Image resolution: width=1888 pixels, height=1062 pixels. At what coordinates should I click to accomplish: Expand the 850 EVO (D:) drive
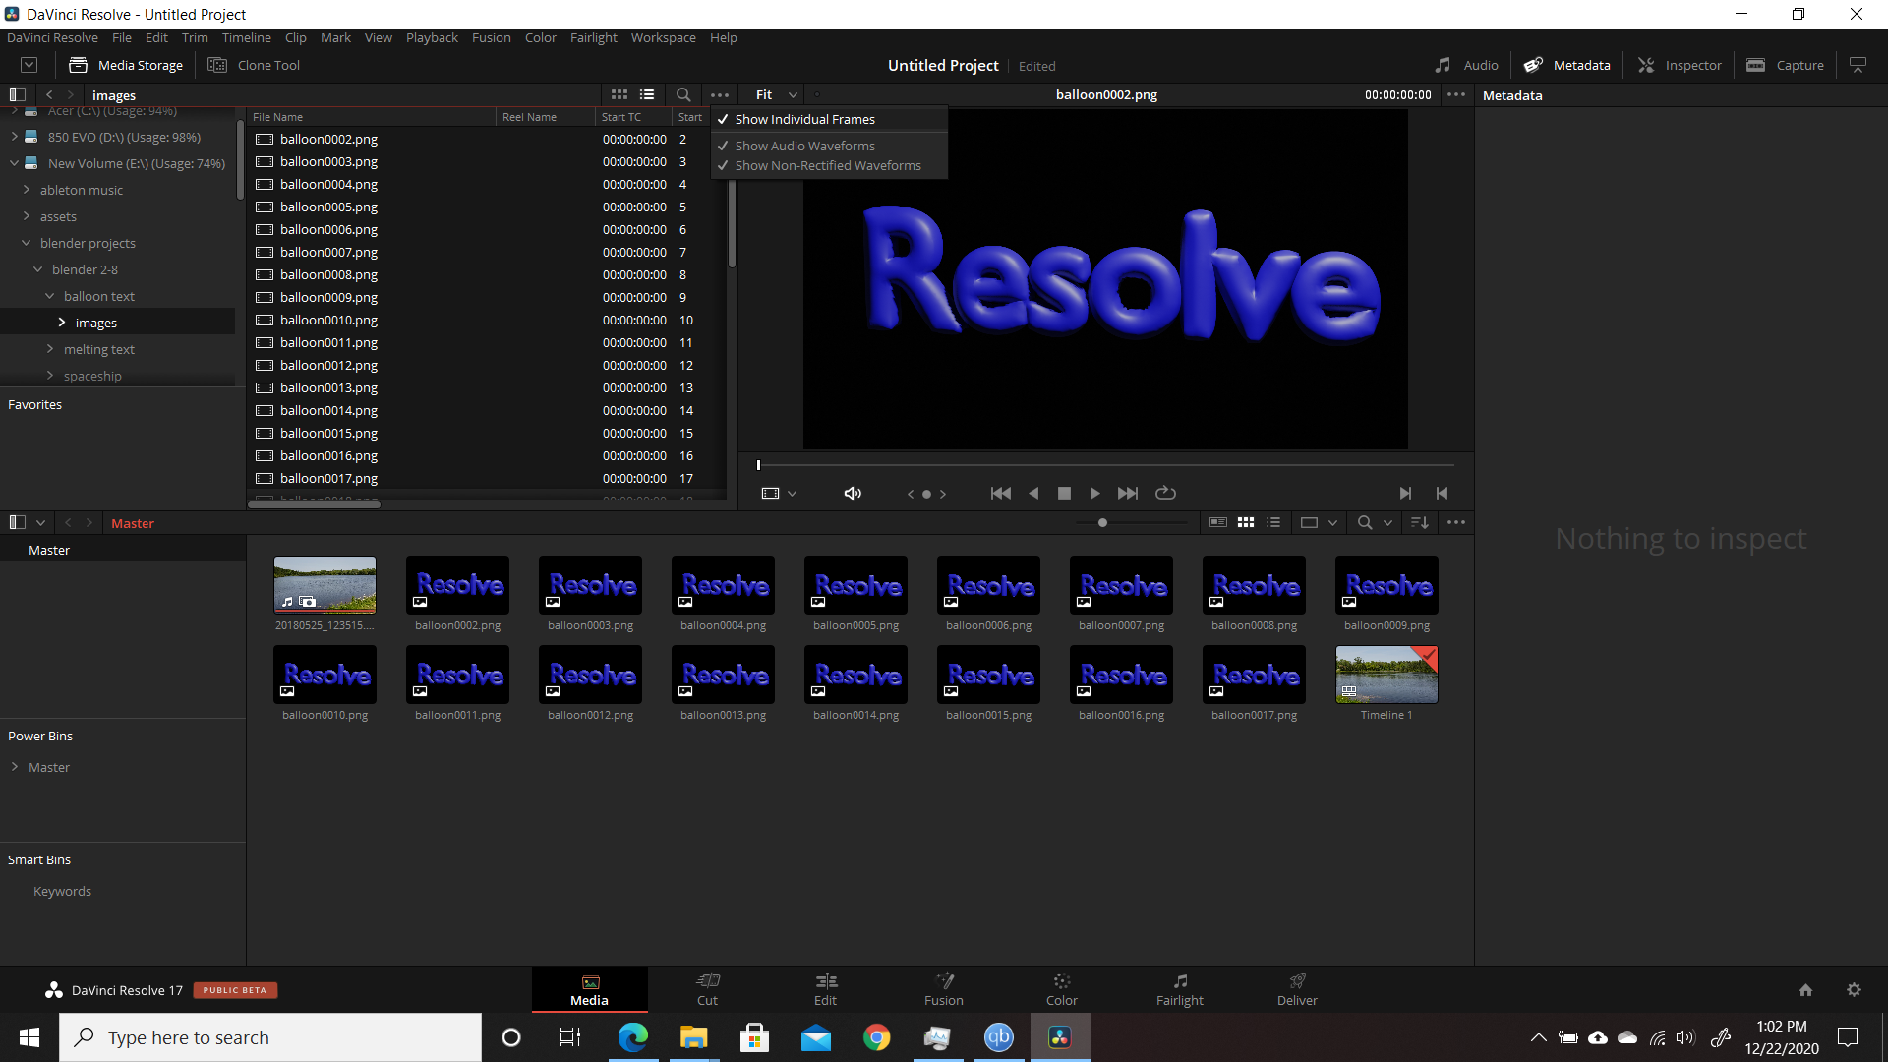pyautogui.click(x=15, y=137)
